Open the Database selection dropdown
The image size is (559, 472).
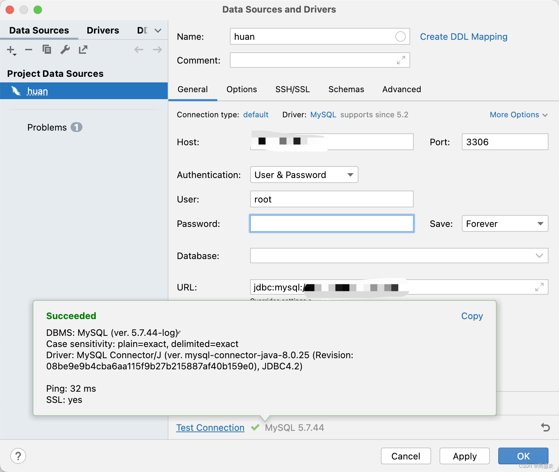pos(539,256)
